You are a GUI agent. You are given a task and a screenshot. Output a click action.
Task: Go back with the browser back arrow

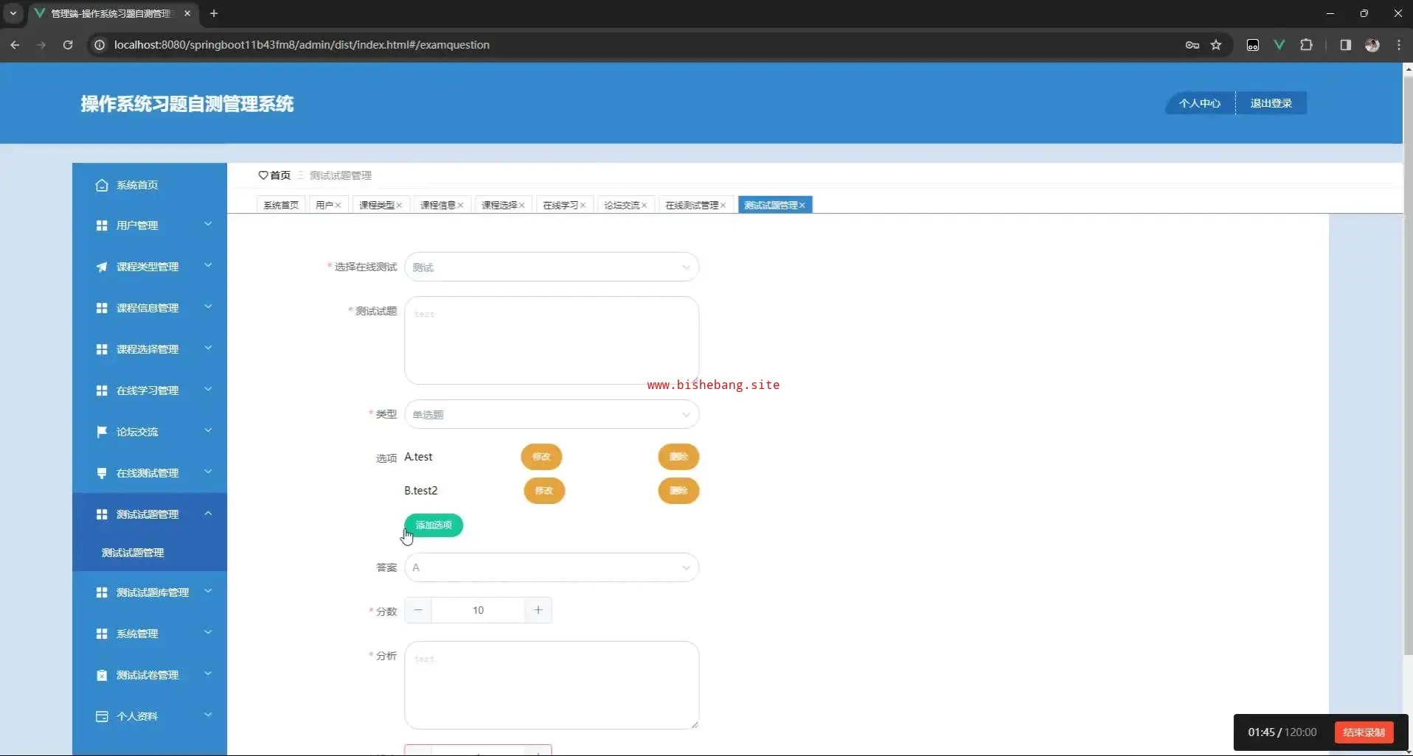click(x=15, y=45)
